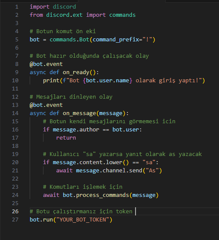This screenshot has height=240, width=219.
Task: Click line number 14 in gutter
Action: coord(15,113)
